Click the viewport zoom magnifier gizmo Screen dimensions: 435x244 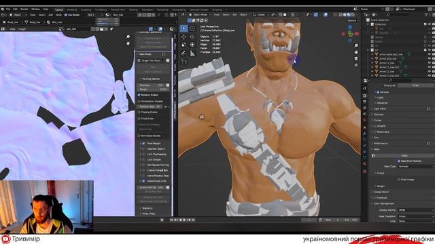356,45
